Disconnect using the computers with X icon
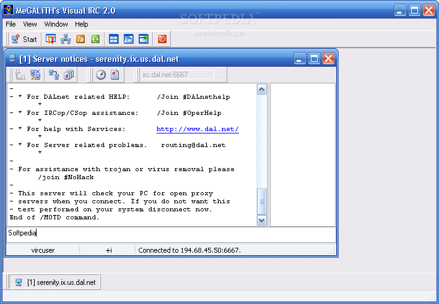439x304 pixels. (35, 75)
